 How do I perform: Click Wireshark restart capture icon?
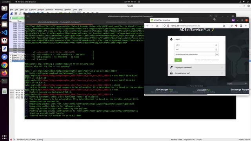point(20,13)
